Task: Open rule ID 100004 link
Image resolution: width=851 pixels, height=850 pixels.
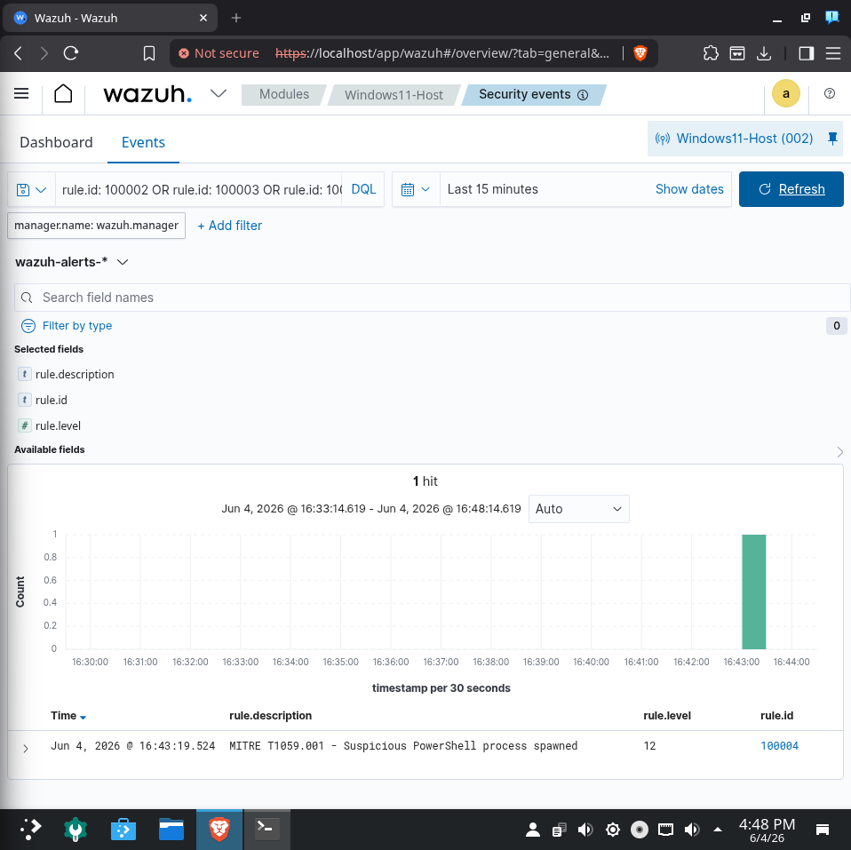Action: click(x=779, y=746)
